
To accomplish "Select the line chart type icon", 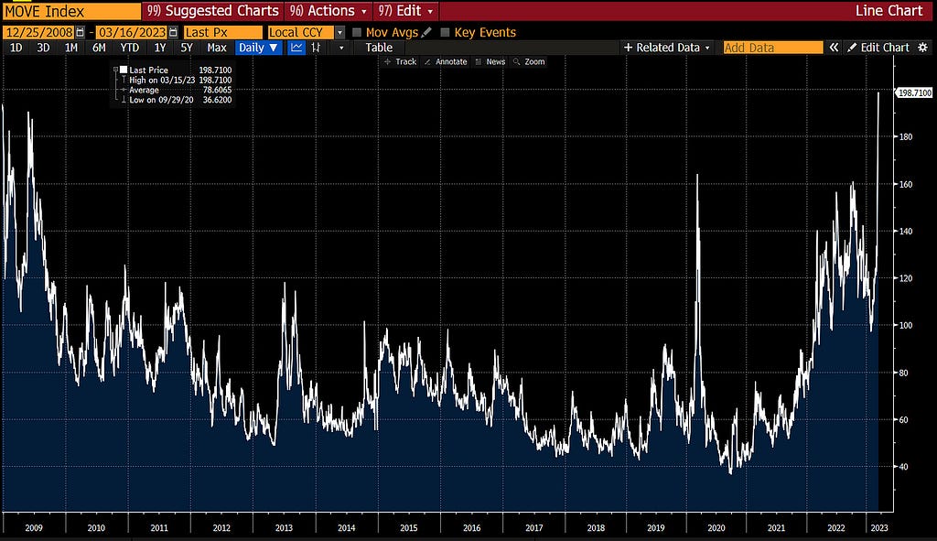I will [x=296, y=48].
